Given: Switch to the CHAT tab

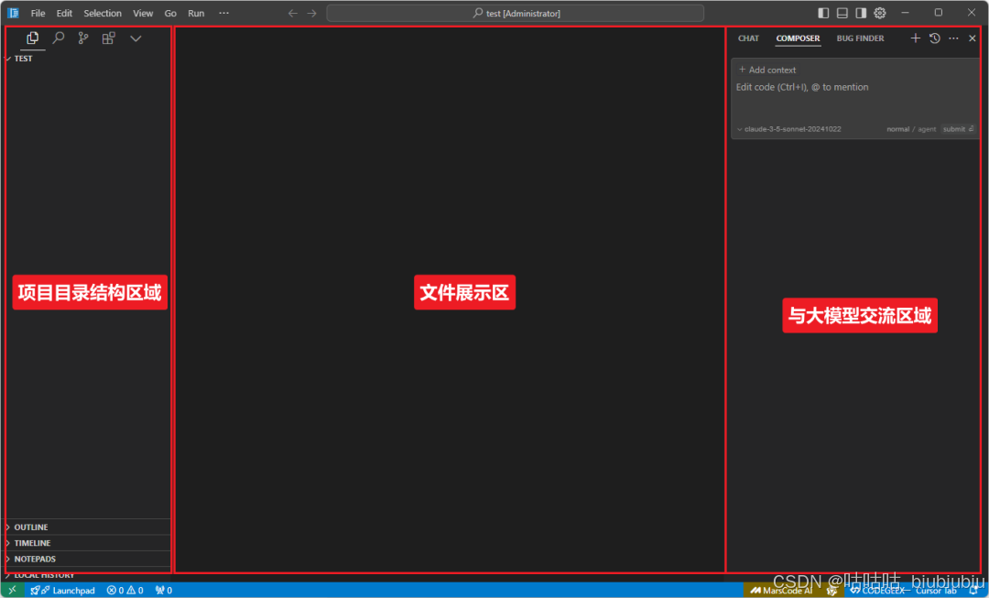Looking at the screenshot, I should click(x=749, y=38).
